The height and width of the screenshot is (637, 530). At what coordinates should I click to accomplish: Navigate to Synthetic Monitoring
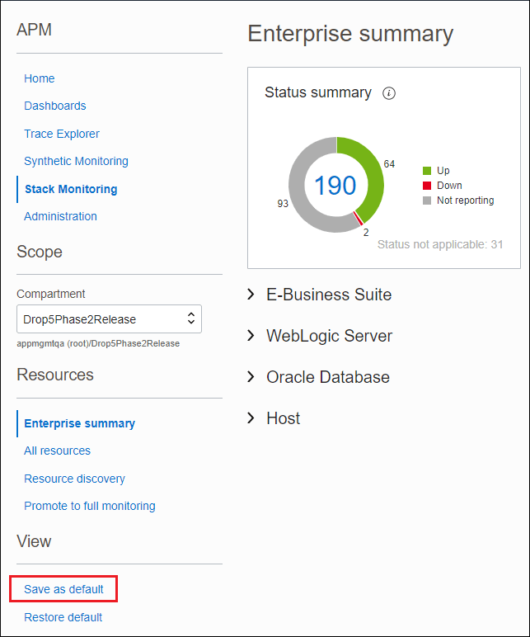pyautogui.click(x=76, y=161)
